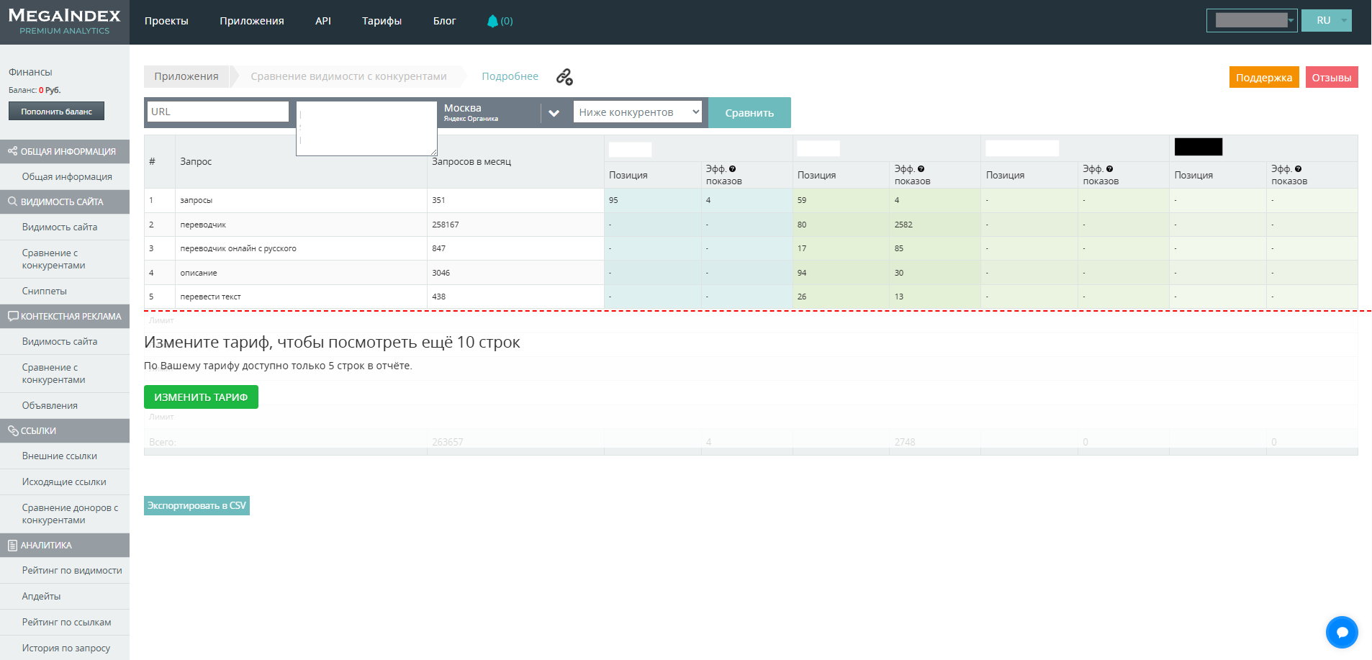Viewport: 1372px width, 660px height.
Task: Click the first Эфф. показов help icon
Action: pyautogui.click(x=733, y=169)
